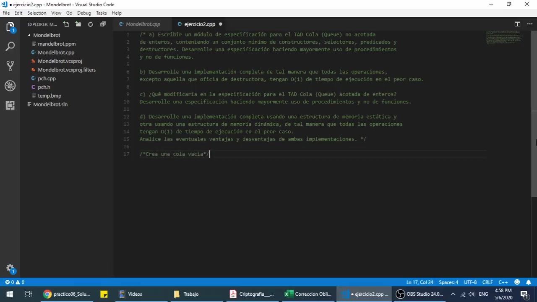
Task: Change indentation via Spaces: 4
Action: click(x=448, y=282)
